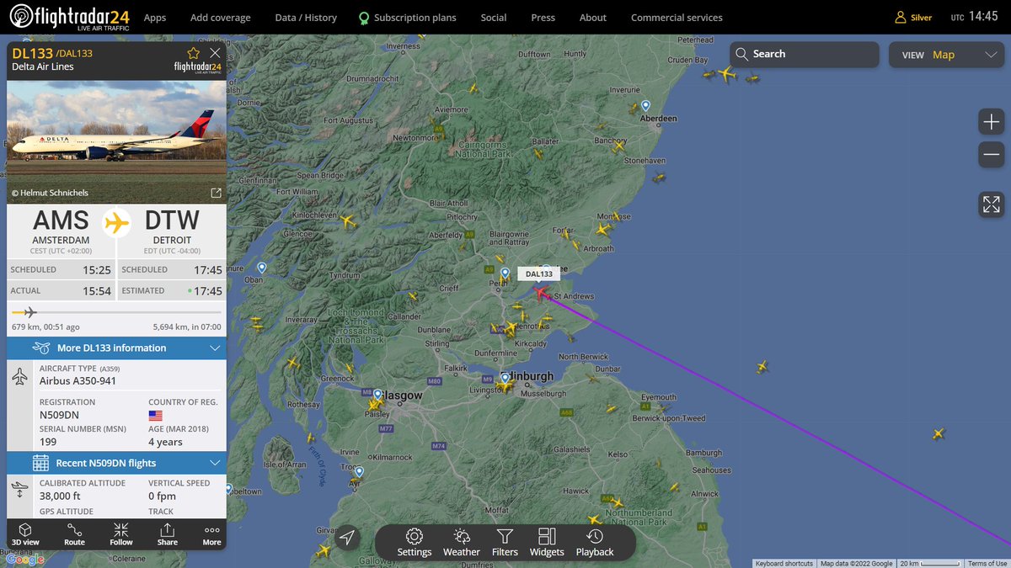Click the DAL133 map label
Screen dimensions: 1011x568
[x=539, y=274]
